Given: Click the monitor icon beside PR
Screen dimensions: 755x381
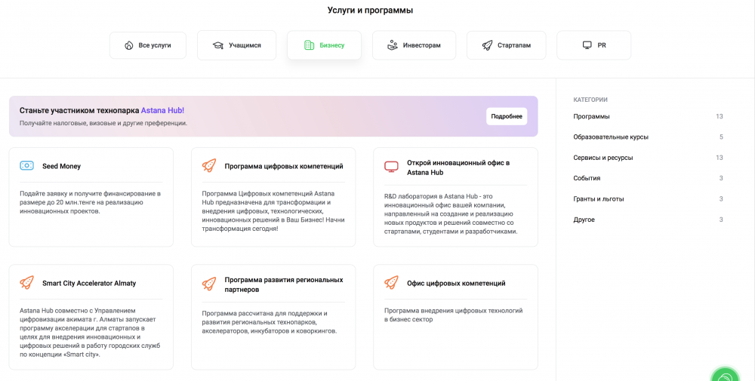Looking at the screenshot, I should click(x=587, y=45).
